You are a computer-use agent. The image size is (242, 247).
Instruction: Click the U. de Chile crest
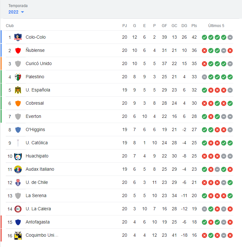[x=18, y=183]
